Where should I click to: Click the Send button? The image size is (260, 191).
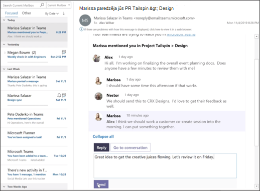(101, 184)
